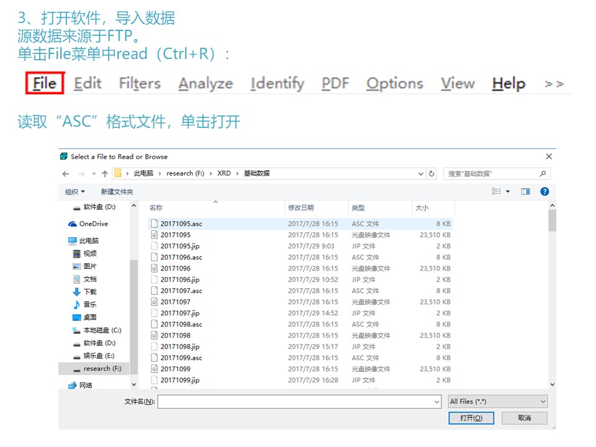Image resolution: width=596 pixels, height=447 pixels.
Task: Click the back arrow in the file dialog
Action: 66,174
